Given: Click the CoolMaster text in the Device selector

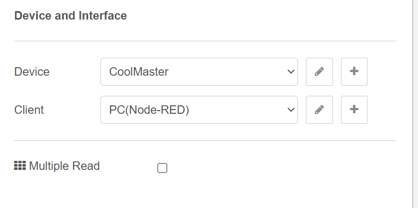Looking at the screenshot, I should point(139,72).
